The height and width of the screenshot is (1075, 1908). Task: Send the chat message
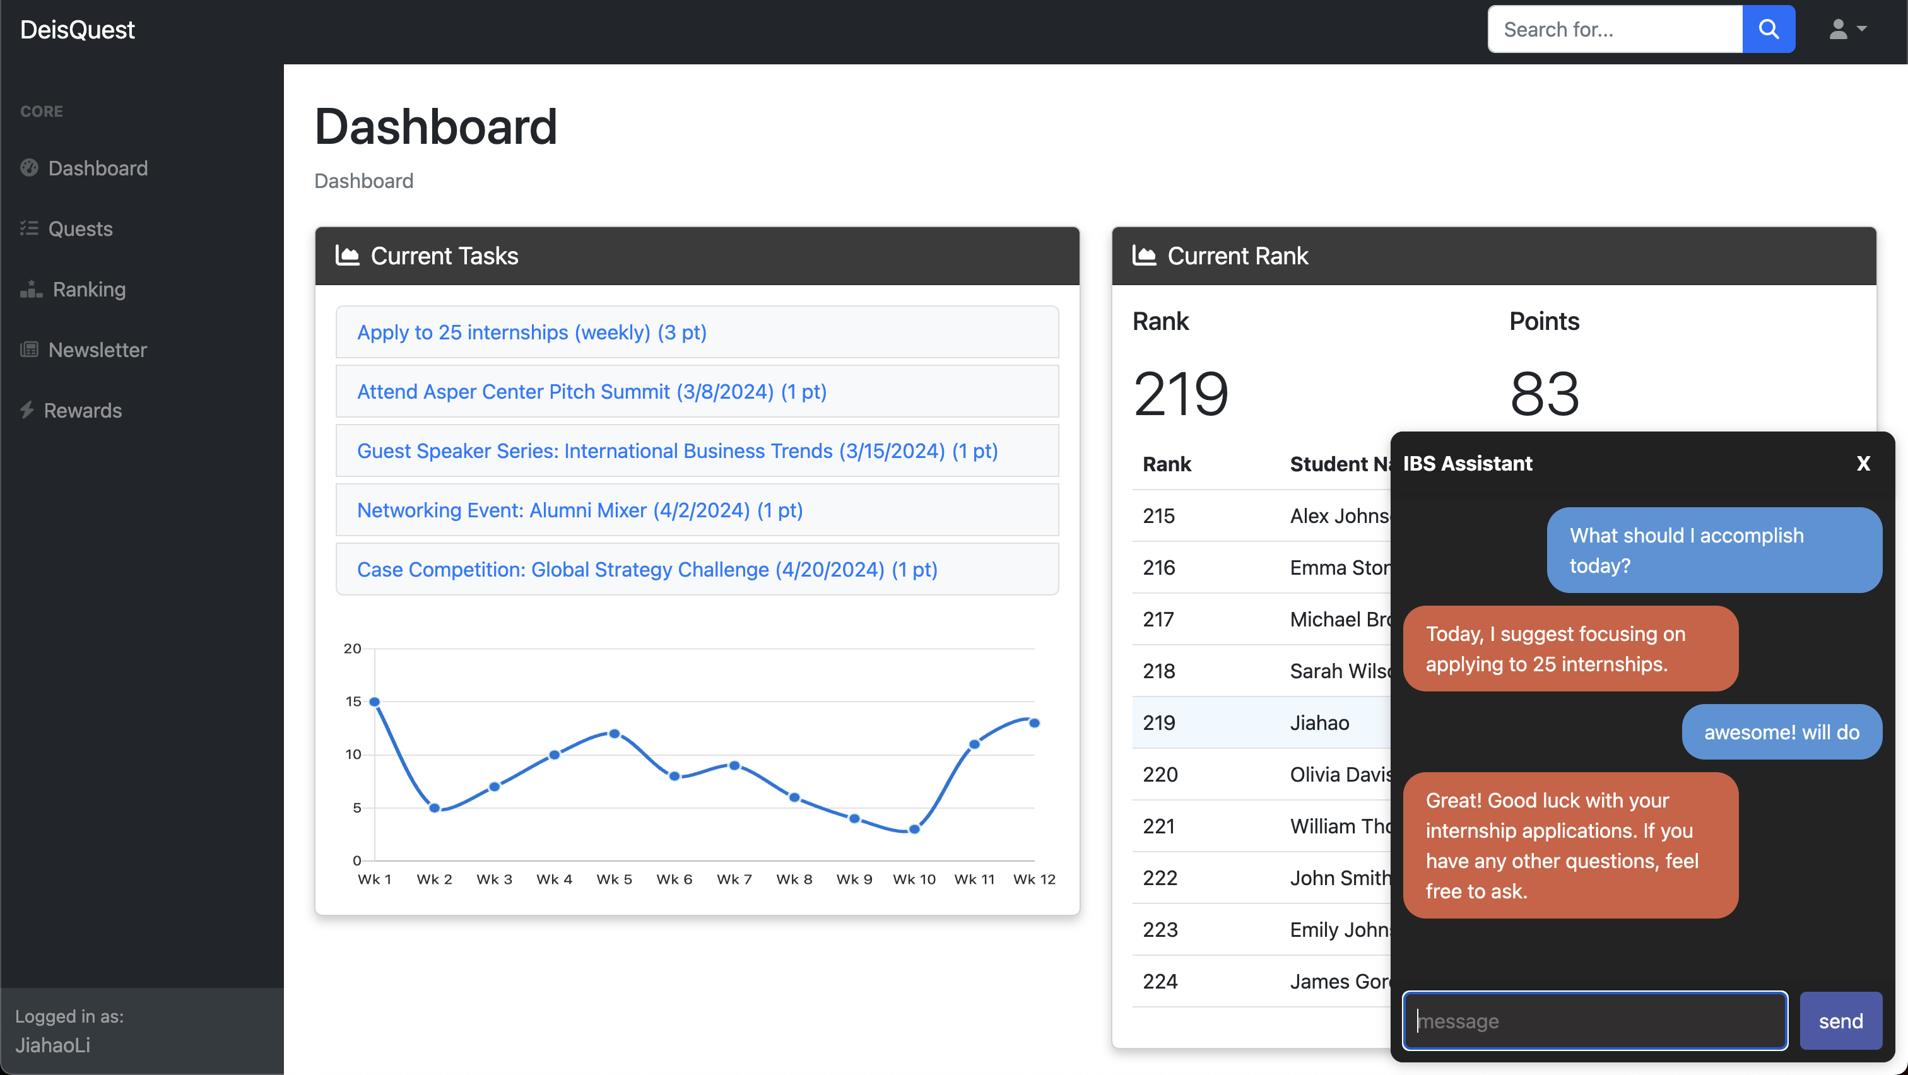1840,1021
